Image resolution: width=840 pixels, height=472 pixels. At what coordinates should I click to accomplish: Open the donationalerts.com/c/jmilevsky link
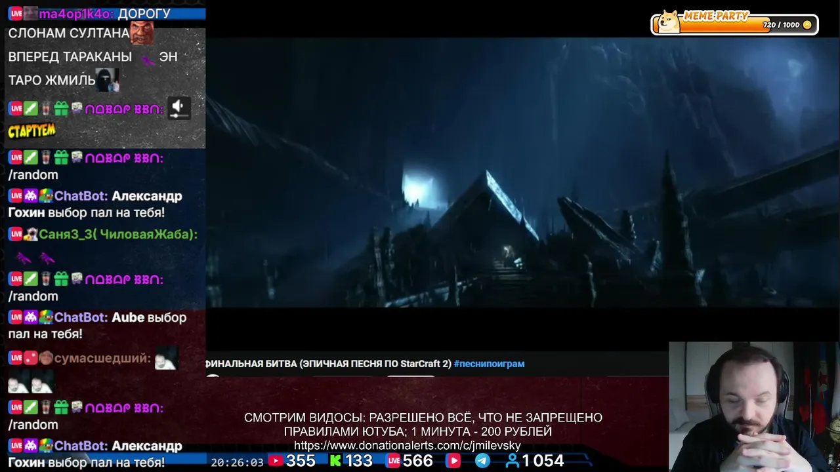407,446
